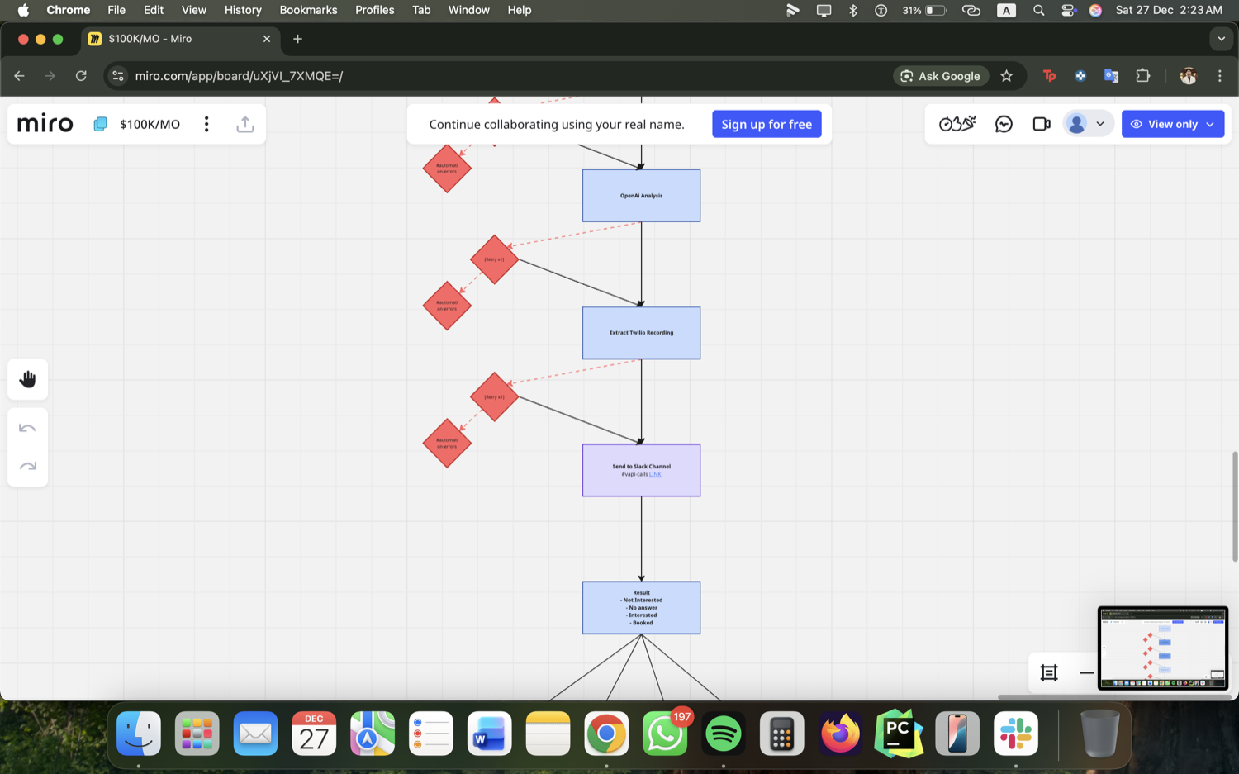Bookmark this page with the star icon
Image resolution: width=1239 pixels, height=774 pixels.
pos(1006,76)
